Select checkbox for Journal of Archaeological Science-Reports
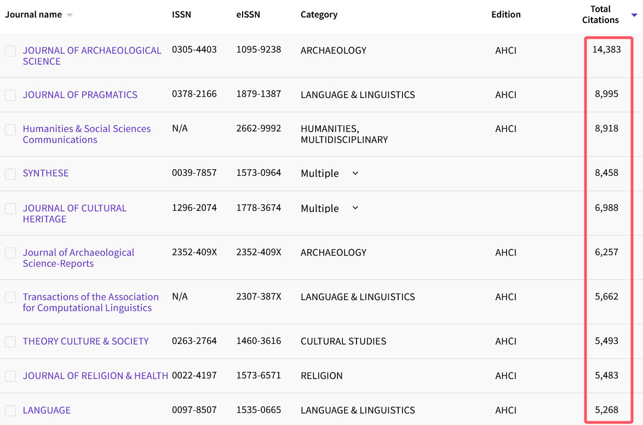The width and height of the screenshot is (643, 425). (x=10, y=253)
